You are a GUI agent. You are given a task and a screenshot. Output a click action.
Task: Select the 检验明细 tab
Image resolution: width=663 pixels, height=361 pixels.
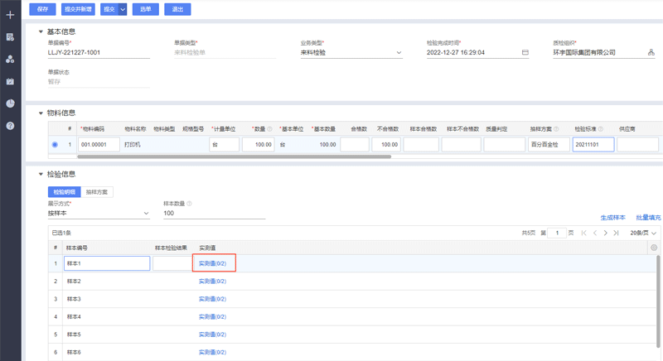coord(64,192)
